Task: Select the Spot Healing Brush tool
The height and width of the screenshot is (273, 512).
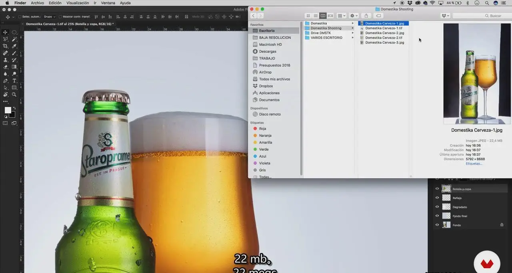Action: (5, 53)
